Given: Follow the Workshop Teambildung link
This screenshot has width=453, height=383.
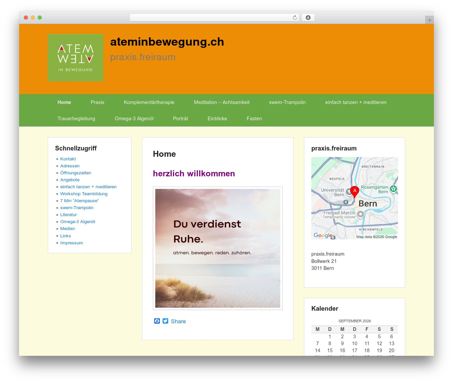Looking at the screenshot, I should pyautogui.click(x=84, y=194).
